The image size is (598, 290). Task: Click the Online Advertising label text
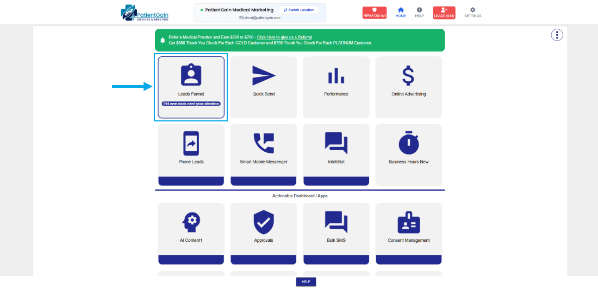coord(409,94)
